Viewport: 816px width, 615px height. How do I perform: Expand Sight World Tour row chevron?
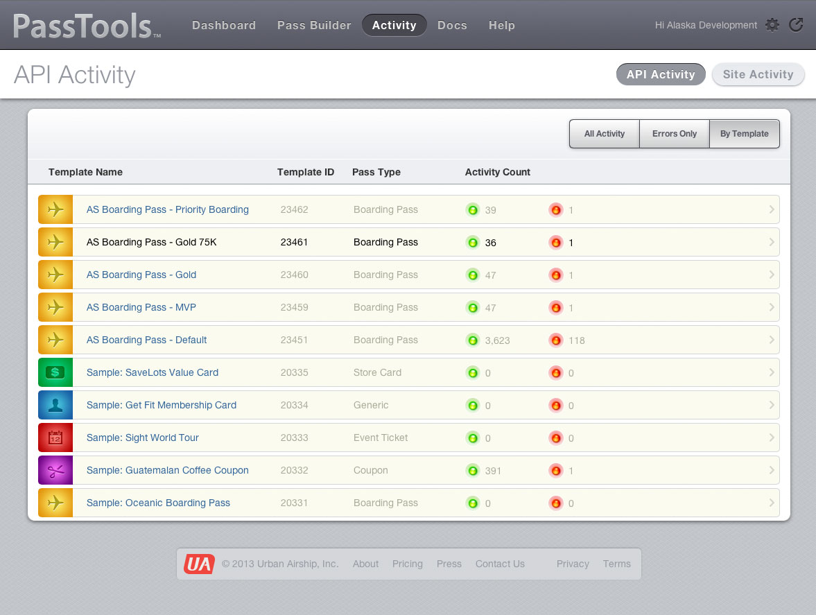[771, 438]
